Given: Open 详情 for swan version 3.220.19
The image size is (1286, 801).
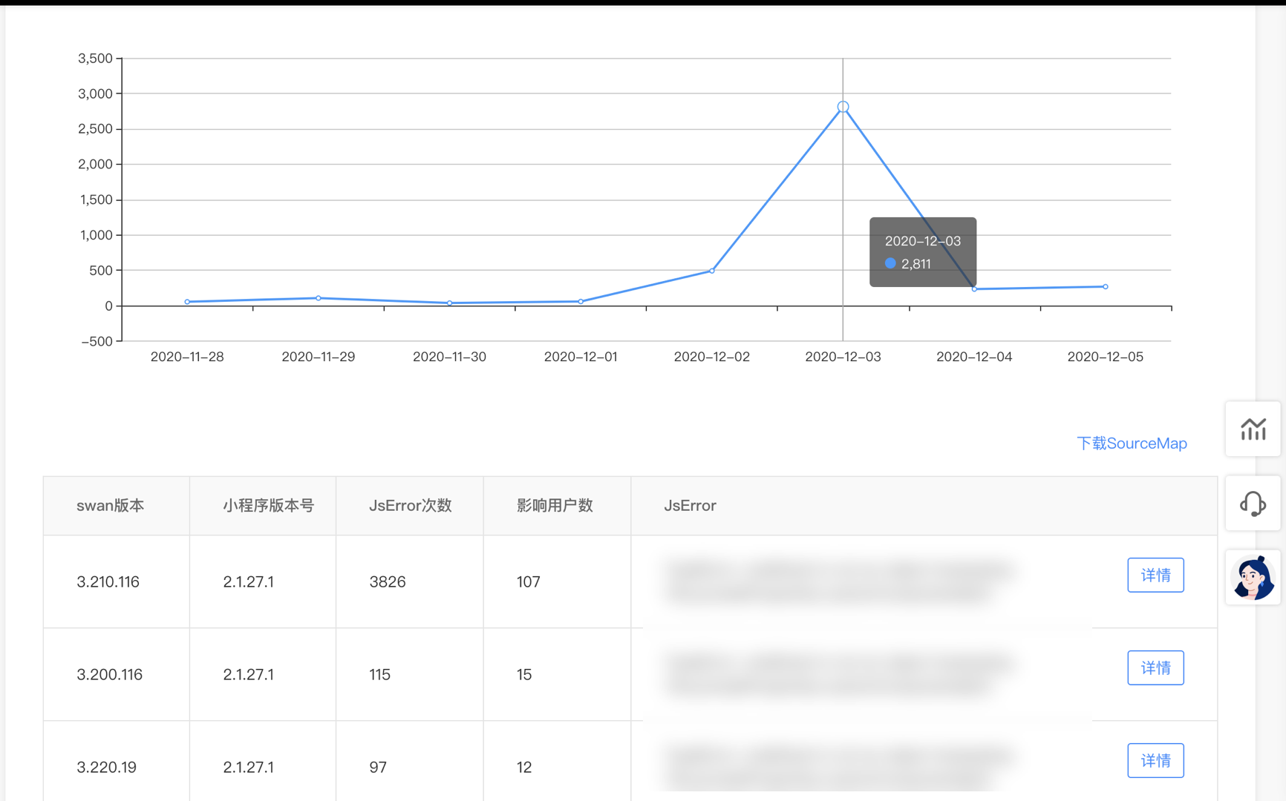Looking at the screenshot, I should tap(1155, 761).
